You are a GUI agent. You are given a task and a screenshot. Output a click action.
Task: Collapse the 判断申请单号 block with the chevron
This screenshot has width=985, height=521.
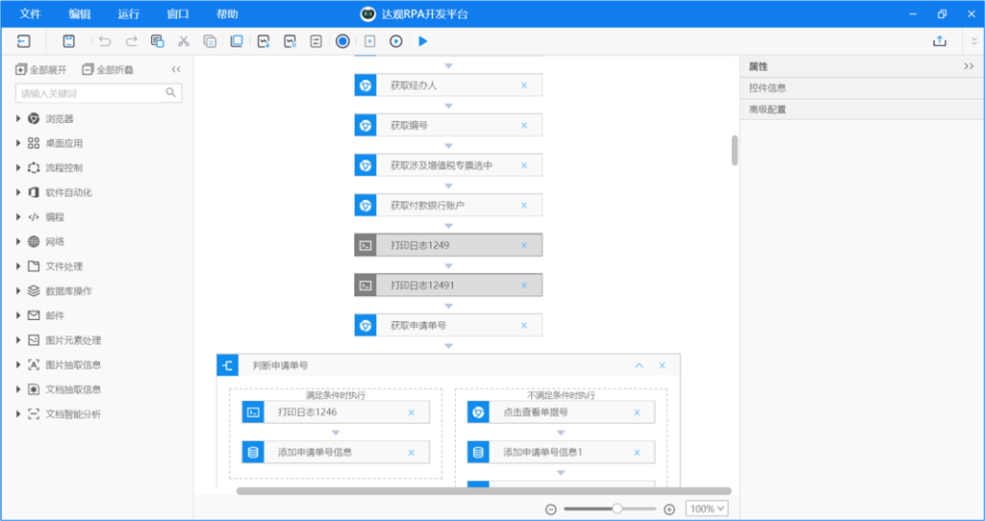tap(639, 366)
